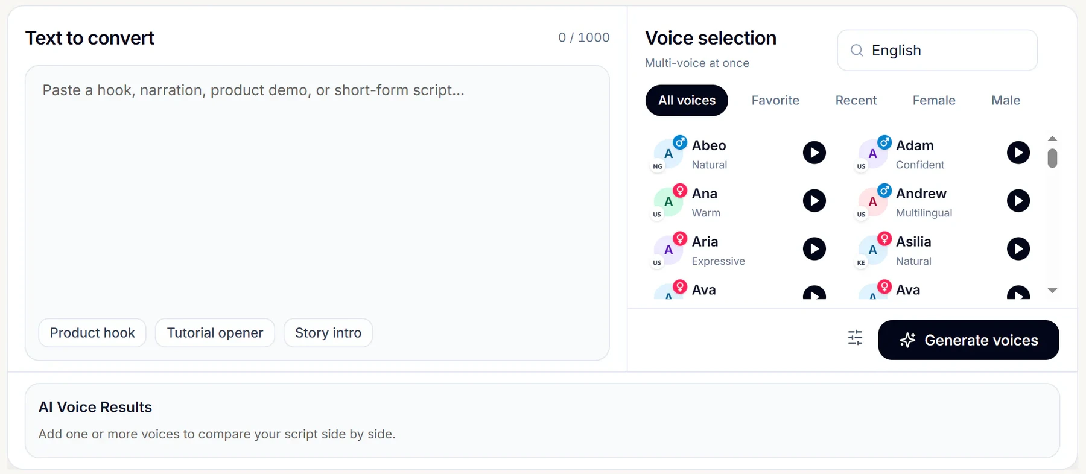Click the search magnifier icon
The height and width of the screenshot is (474, 1086).
tap(857, 51)
